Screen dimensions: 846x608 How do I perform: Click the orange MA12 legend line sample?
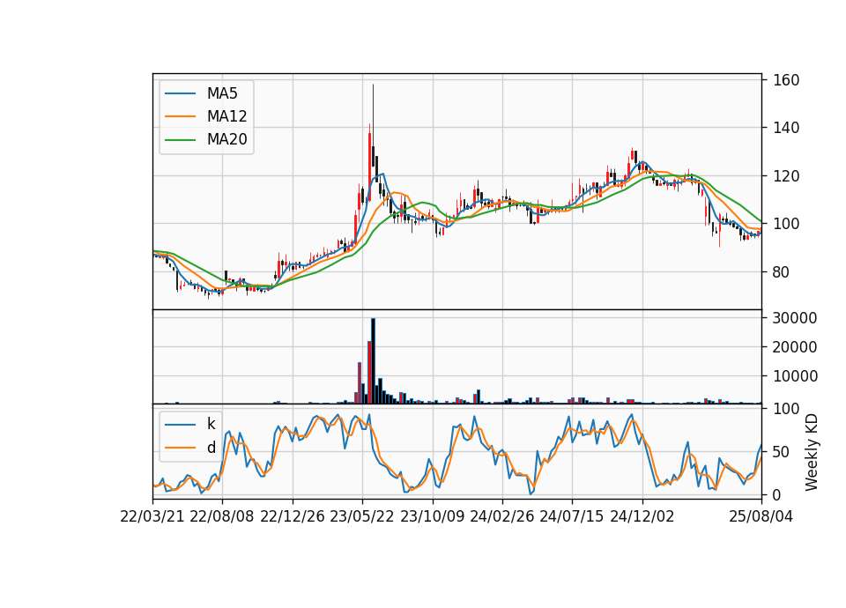[x=180, y=116]
